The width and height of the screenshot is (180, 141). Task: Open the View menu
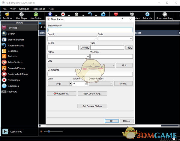click(13, 9)
